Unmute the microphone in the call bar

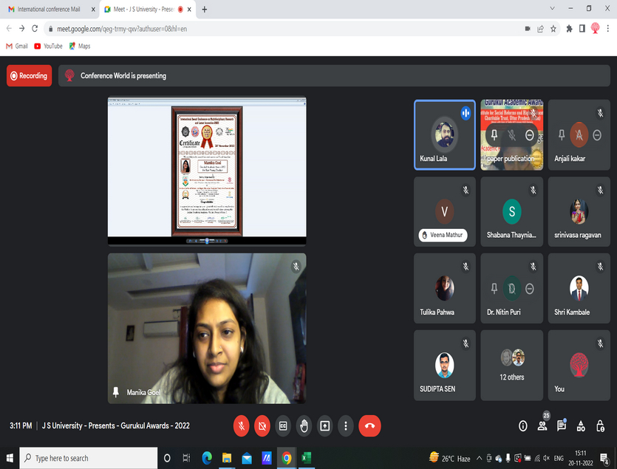(241, 425)
